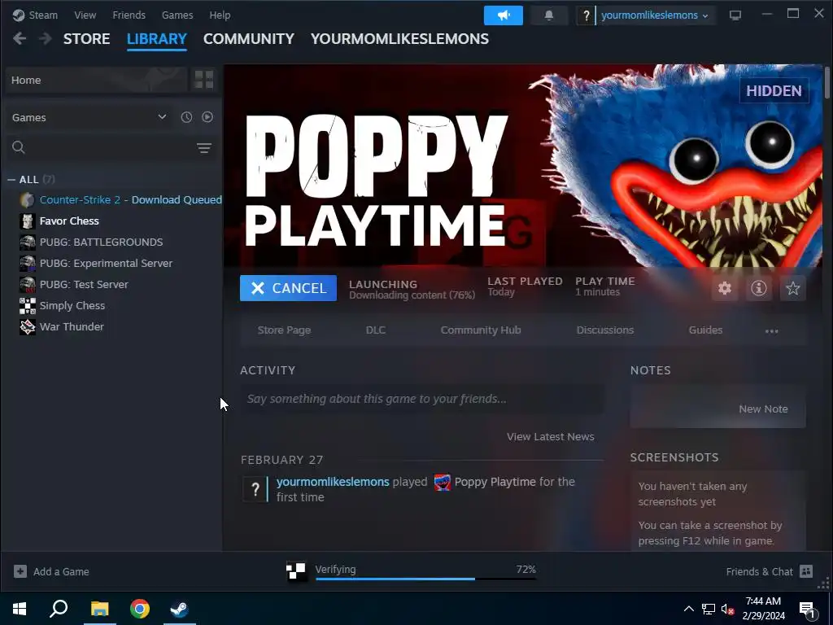
Task: Click downloading game icon in status bar
Action: (296, 571)
